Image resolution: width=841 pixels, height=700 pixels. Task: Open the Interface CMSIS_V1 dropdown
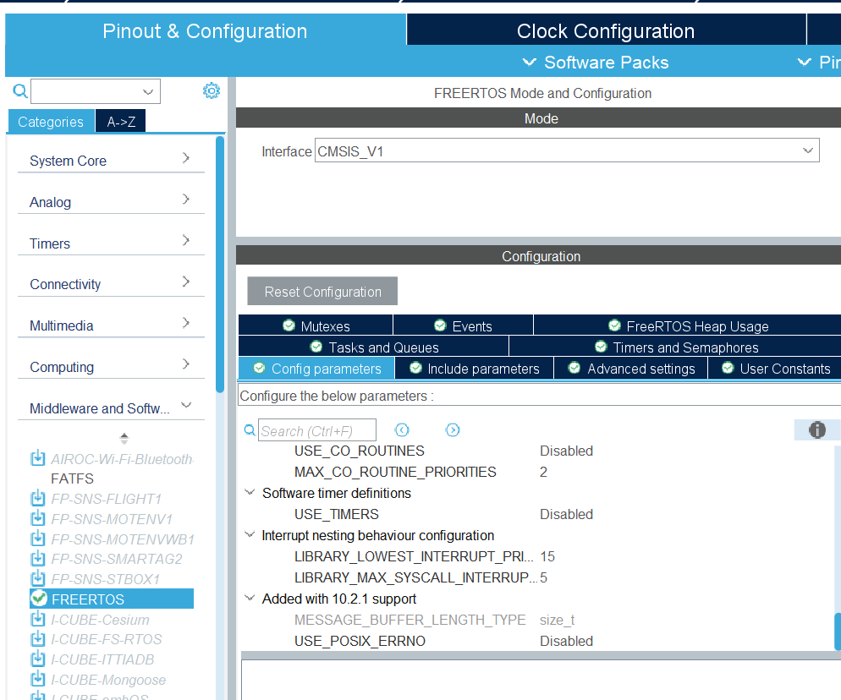point(808,150)
